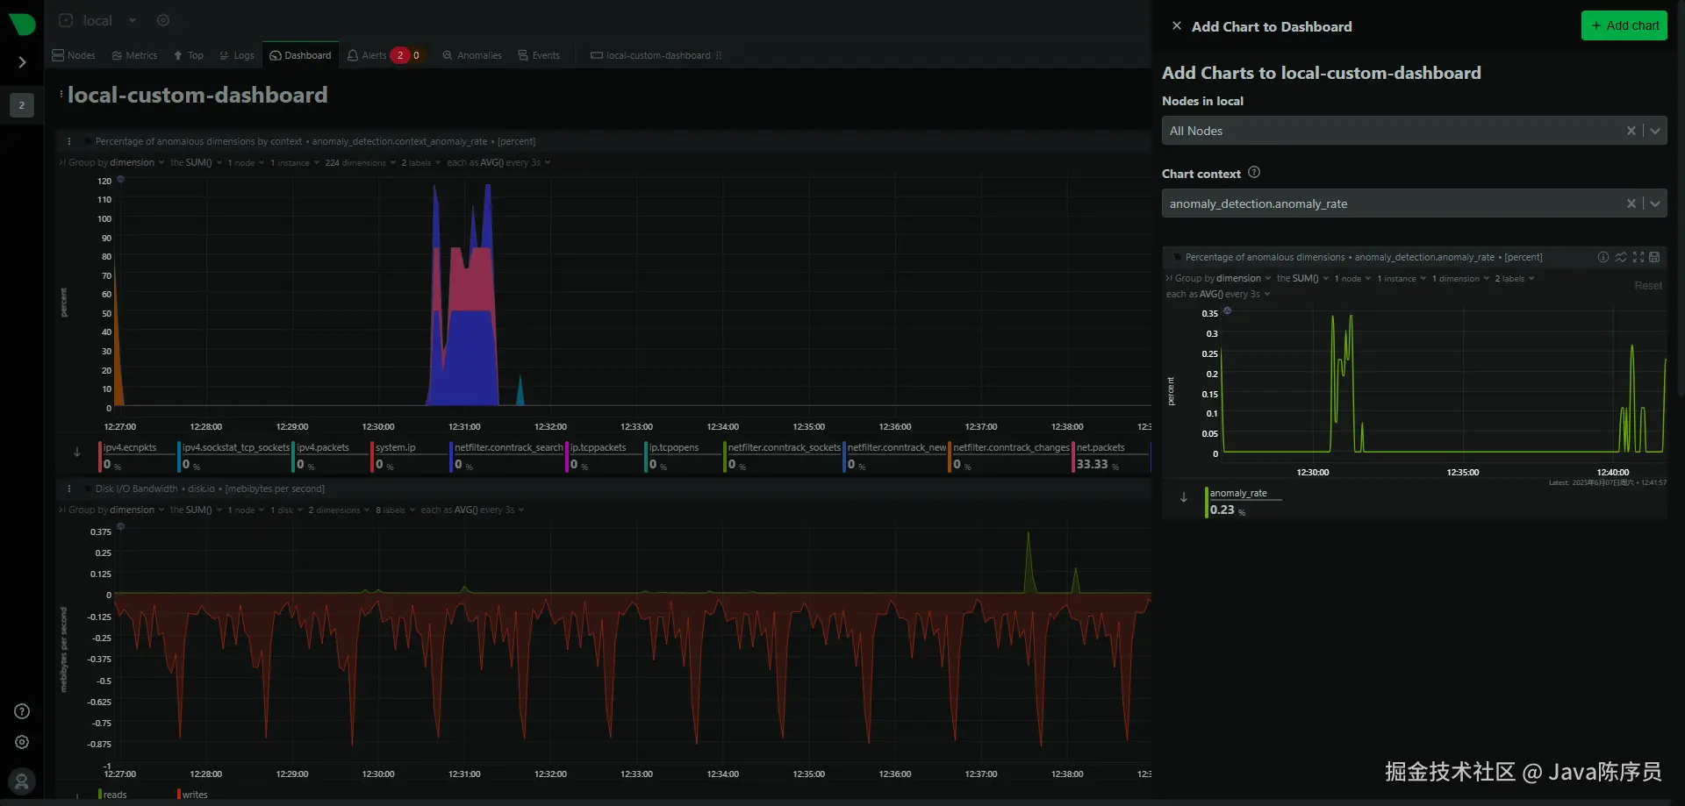Click the group-by arrow icon in preview chart
This screenshot has height=806, width=1685.
(x=1169, y=278)
